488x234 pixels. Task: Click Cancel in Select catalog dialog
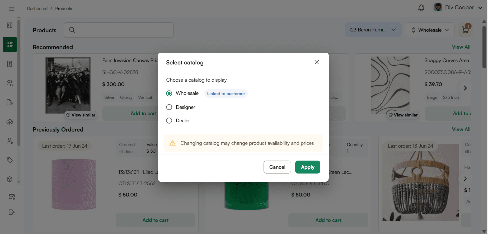point(277,167)
